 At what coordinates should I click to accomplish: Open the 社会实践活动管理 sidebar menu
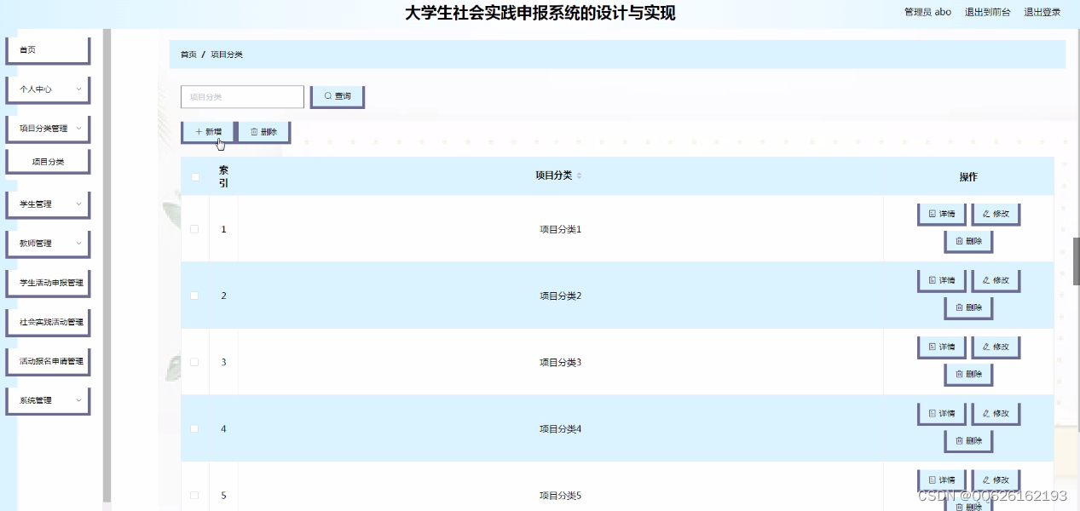click(x=48, y=322)
